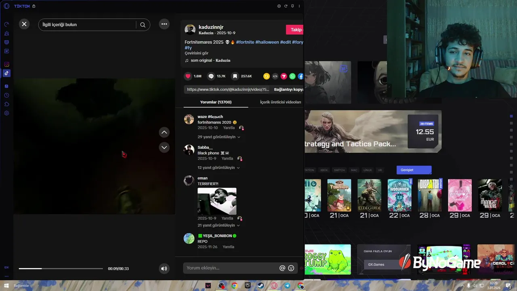This screenshot has height=291, width=517.
Task: Open the Froggy Stump game tile
Action: (x=328, y=259)
